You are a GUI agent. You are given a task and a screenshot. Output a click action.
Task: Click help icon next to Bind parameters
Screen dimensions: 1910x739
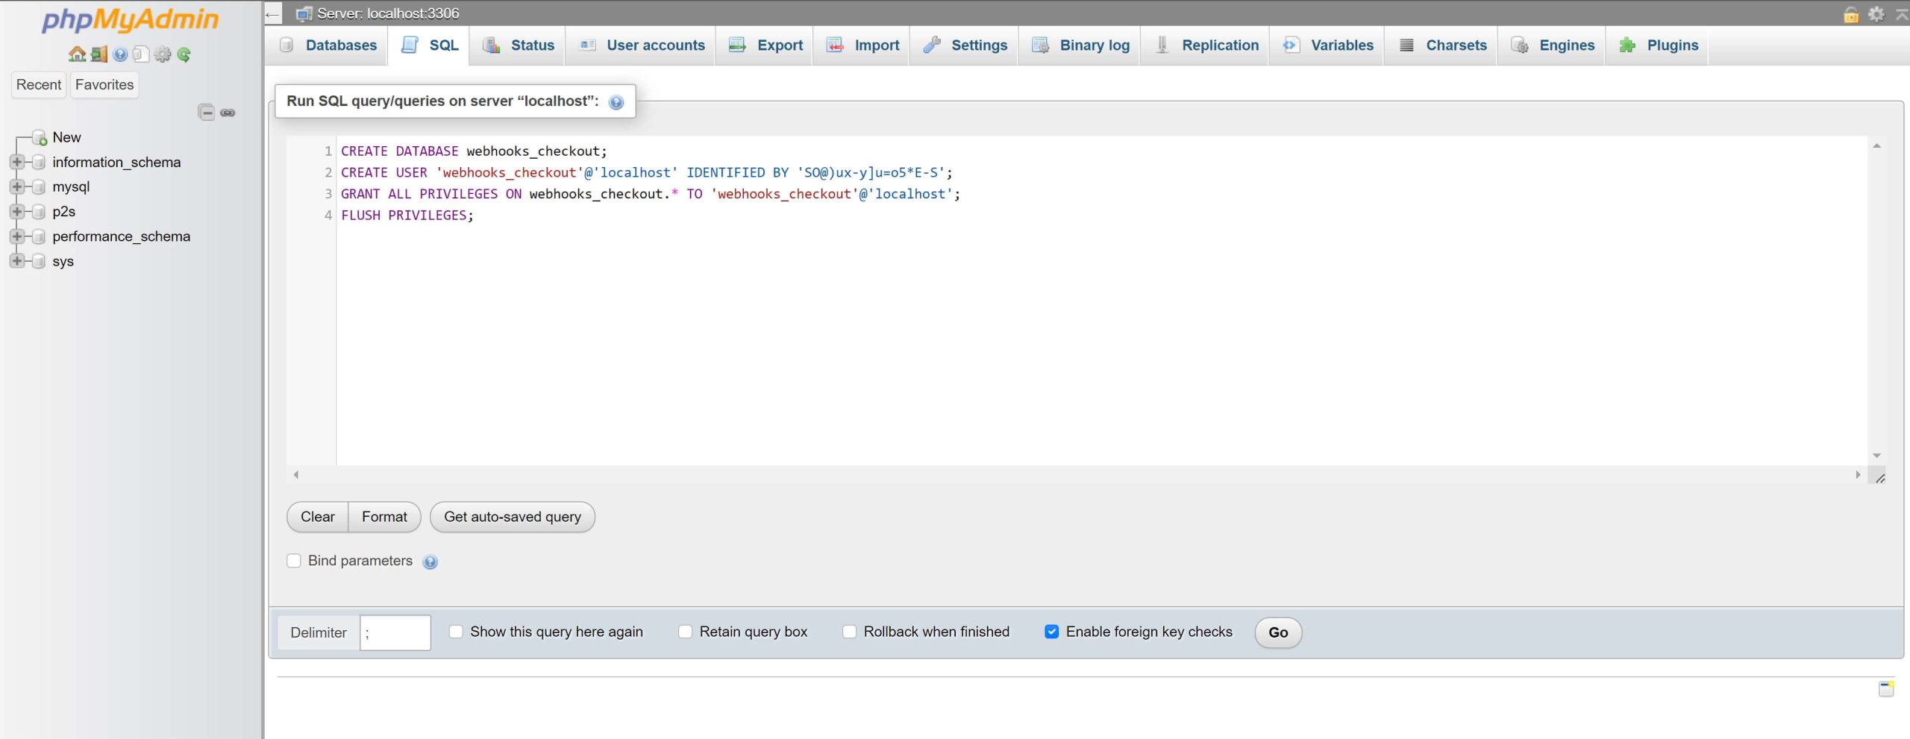(x=430, y=562)
